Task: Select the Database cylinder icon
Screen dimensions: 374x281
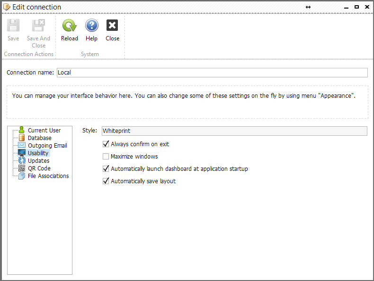Action: pyautogui.click(x=22, y=138)
